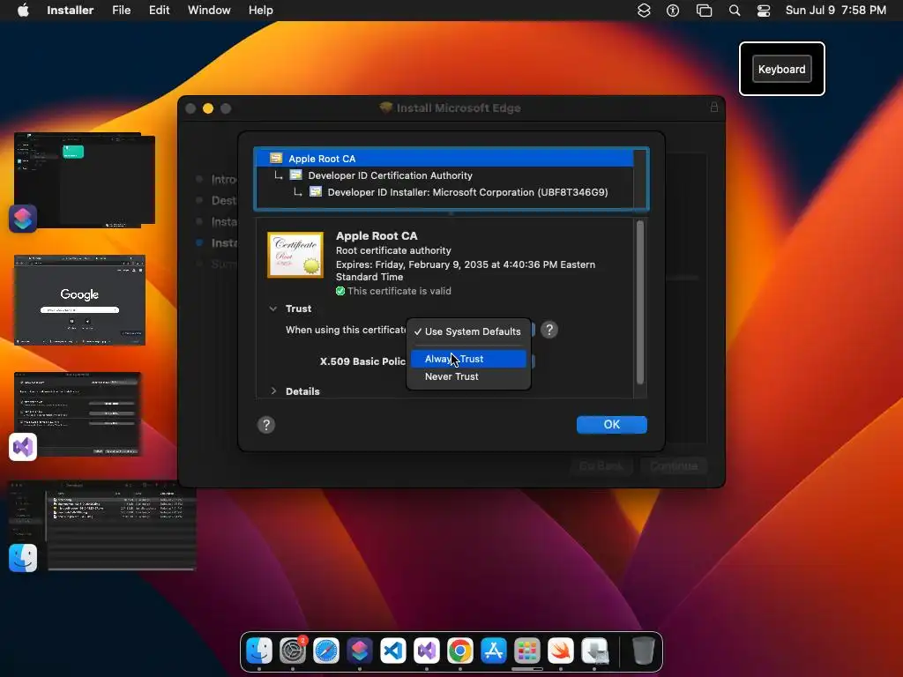Image resolution: width=903 pixels, height=677 pixels.
Task: Open Launchpad from the Dock
Action: 527,651
